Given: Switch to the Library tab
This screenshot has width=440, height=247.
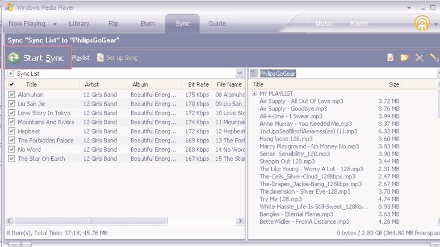Looking at the screenshot, I should tap(79, 24).
